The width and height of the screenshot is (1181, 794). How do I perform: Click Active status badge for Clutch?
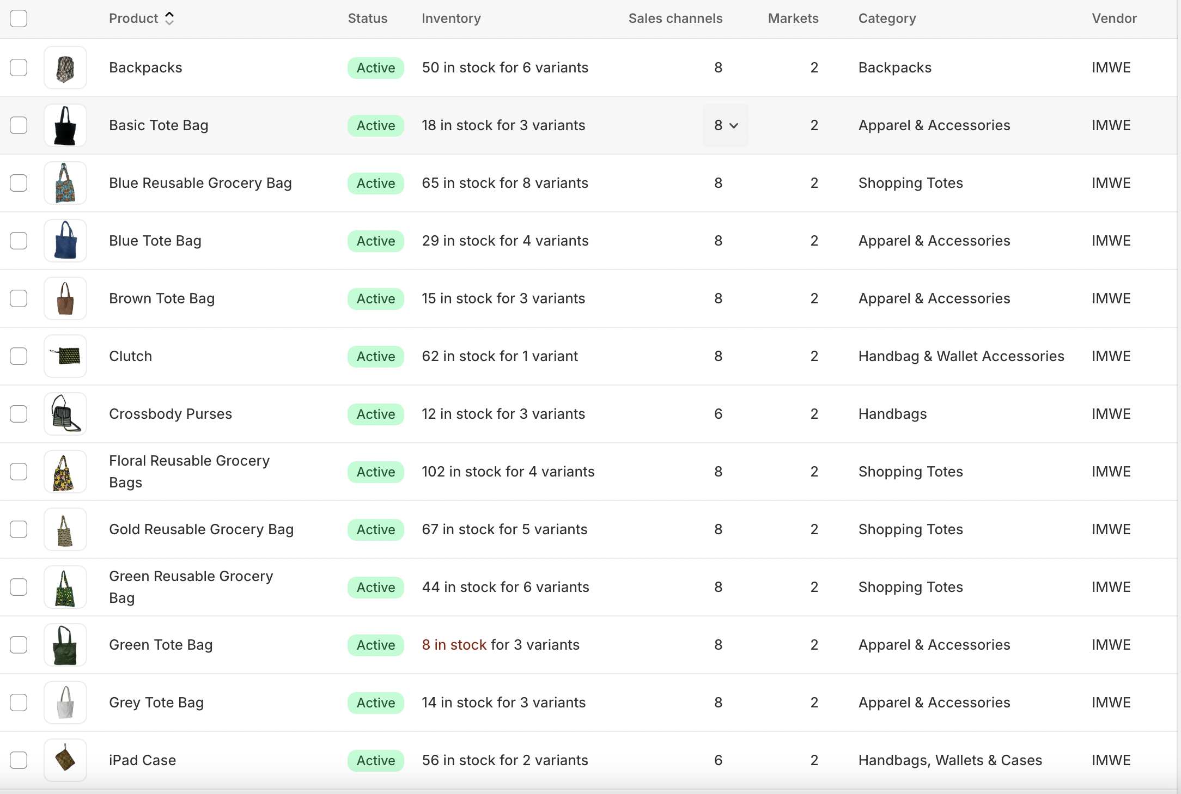[376, 357]
